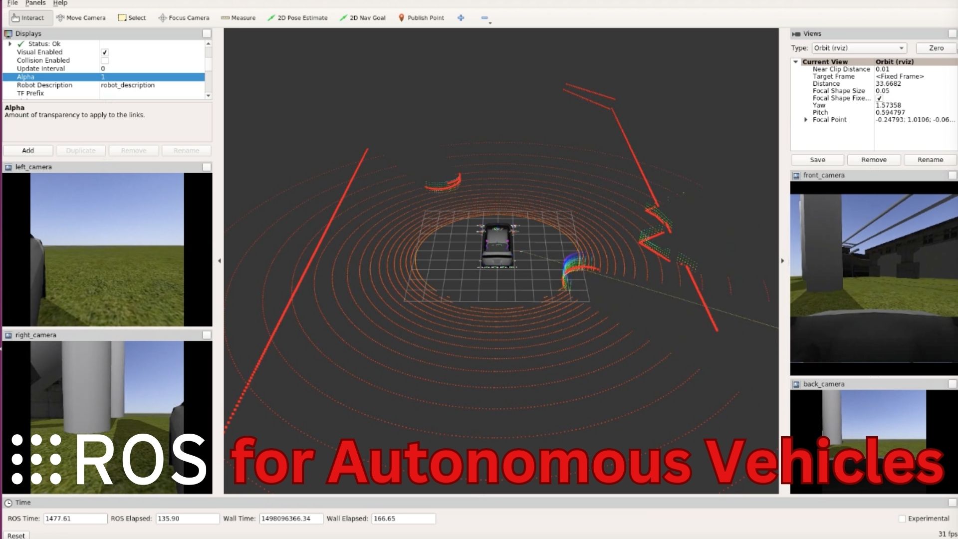Screen dimensions: 958x539
Task: Click the Yaw value 1.57358
Action: [x=888, y=105]
